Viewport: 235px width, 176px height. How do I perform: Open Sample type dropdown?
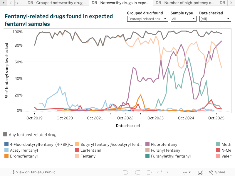[x=184, y=19]
